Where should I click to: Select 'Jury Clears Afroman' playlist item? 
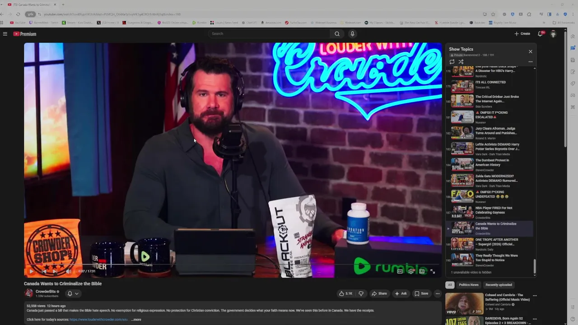[490, 133]
